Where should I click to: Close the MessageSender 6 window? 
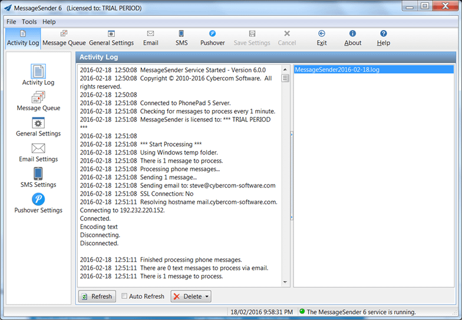pyautogui.click(x=445, y=6)
